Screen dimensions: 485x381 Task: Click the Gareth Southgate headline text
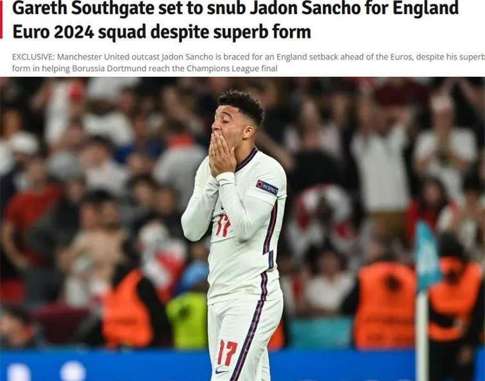pyautogui.click(x=235, y=19)
